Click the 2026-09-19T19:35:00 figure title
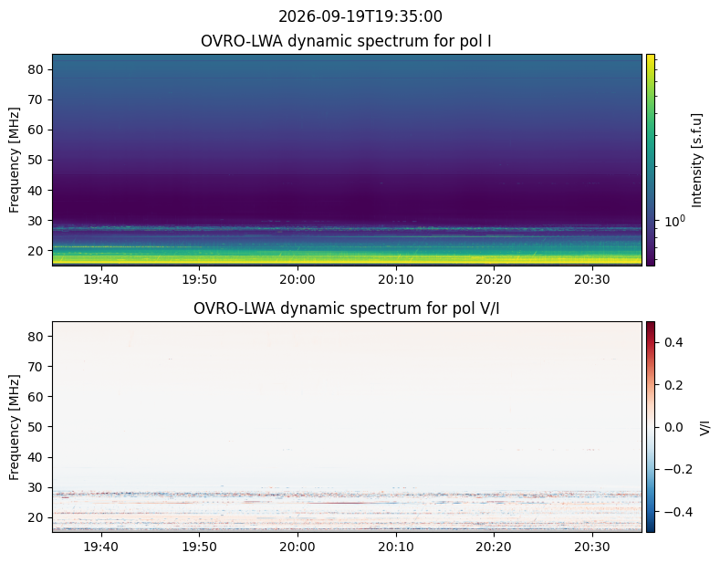 tap(360, 16)
